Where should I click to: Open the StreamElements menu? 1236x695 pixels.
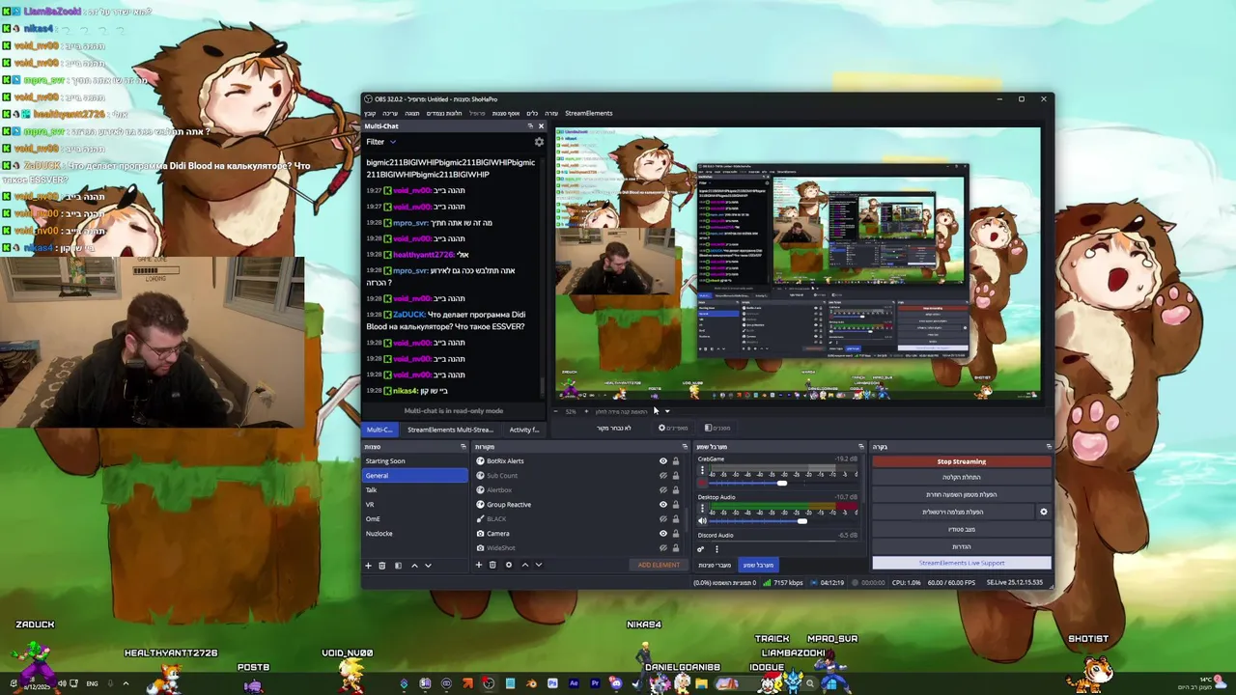(x=588, y=113)
